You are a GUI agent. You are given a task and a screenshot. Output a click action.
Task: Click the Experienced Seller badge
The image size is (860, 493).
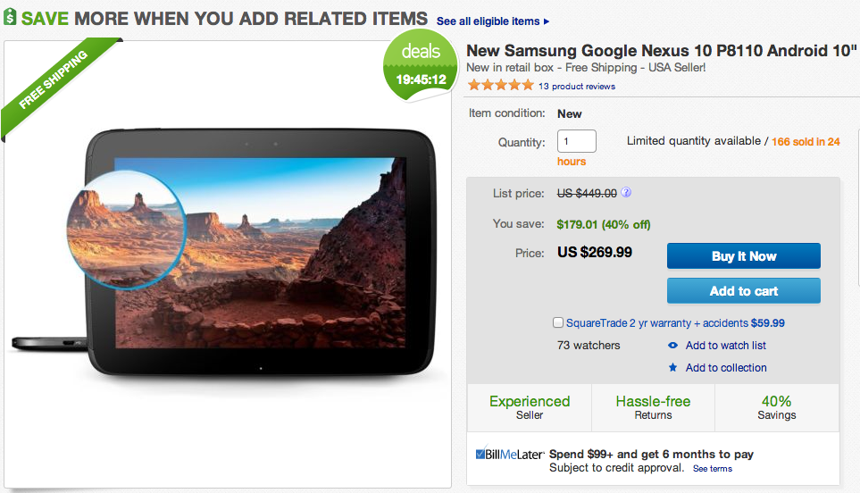pos(530,407)
